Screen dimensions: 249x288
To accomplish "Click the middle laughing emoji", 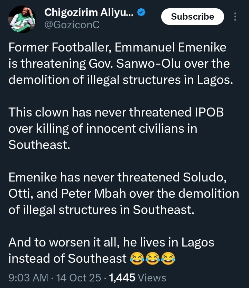I will [x=152, y=259].
